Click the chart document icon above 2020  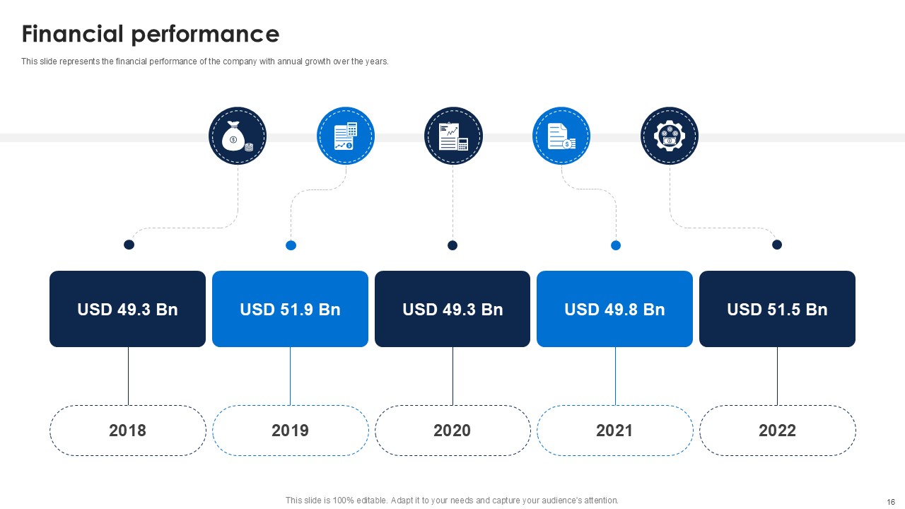(x=453, y=136)
